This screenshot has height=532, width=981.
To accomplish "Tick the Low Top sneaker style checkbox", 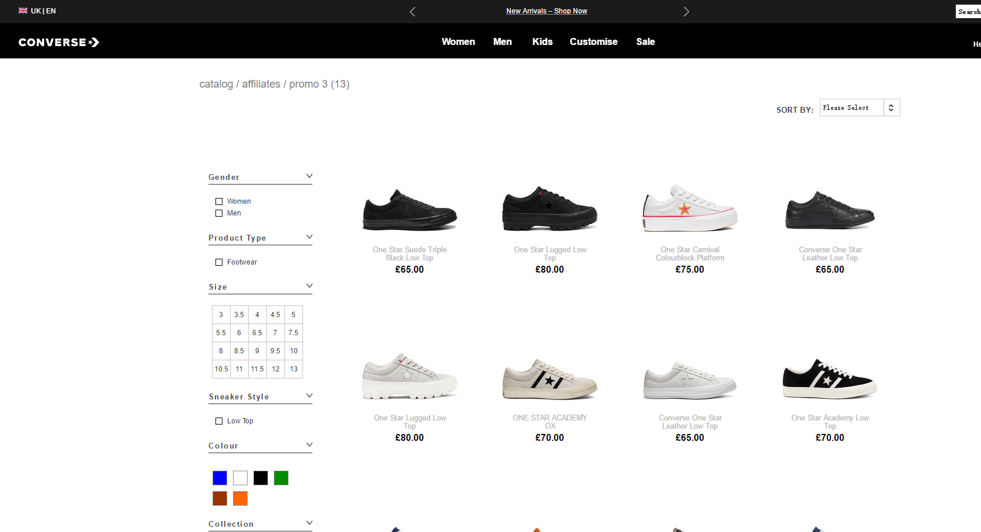I will 219,421.
